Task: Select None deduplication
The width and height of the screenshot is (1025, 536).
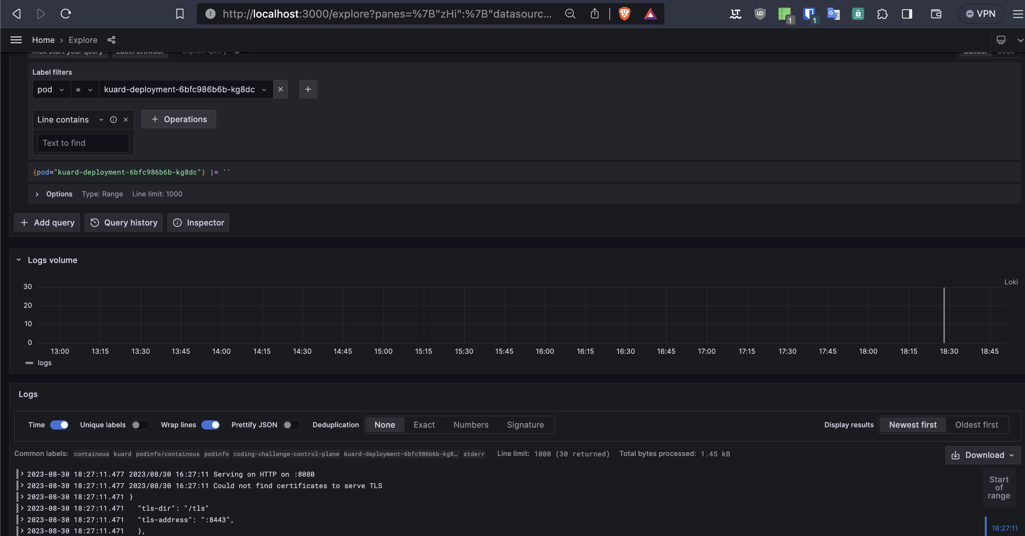Action: coord(385,425)
